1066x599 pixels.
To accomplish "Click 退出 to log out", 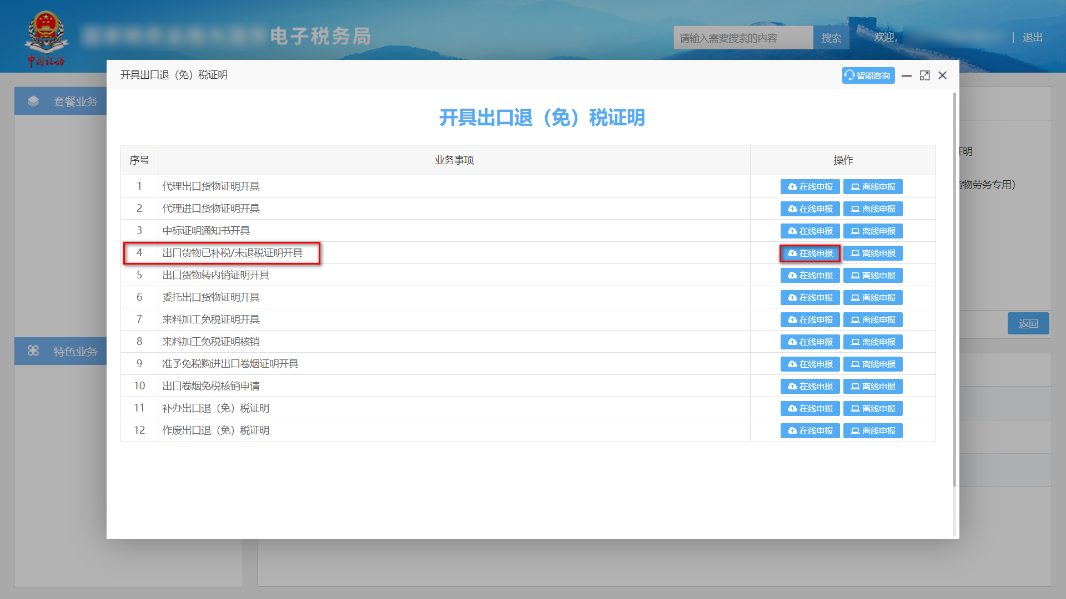I will [x=1032, y=37].
